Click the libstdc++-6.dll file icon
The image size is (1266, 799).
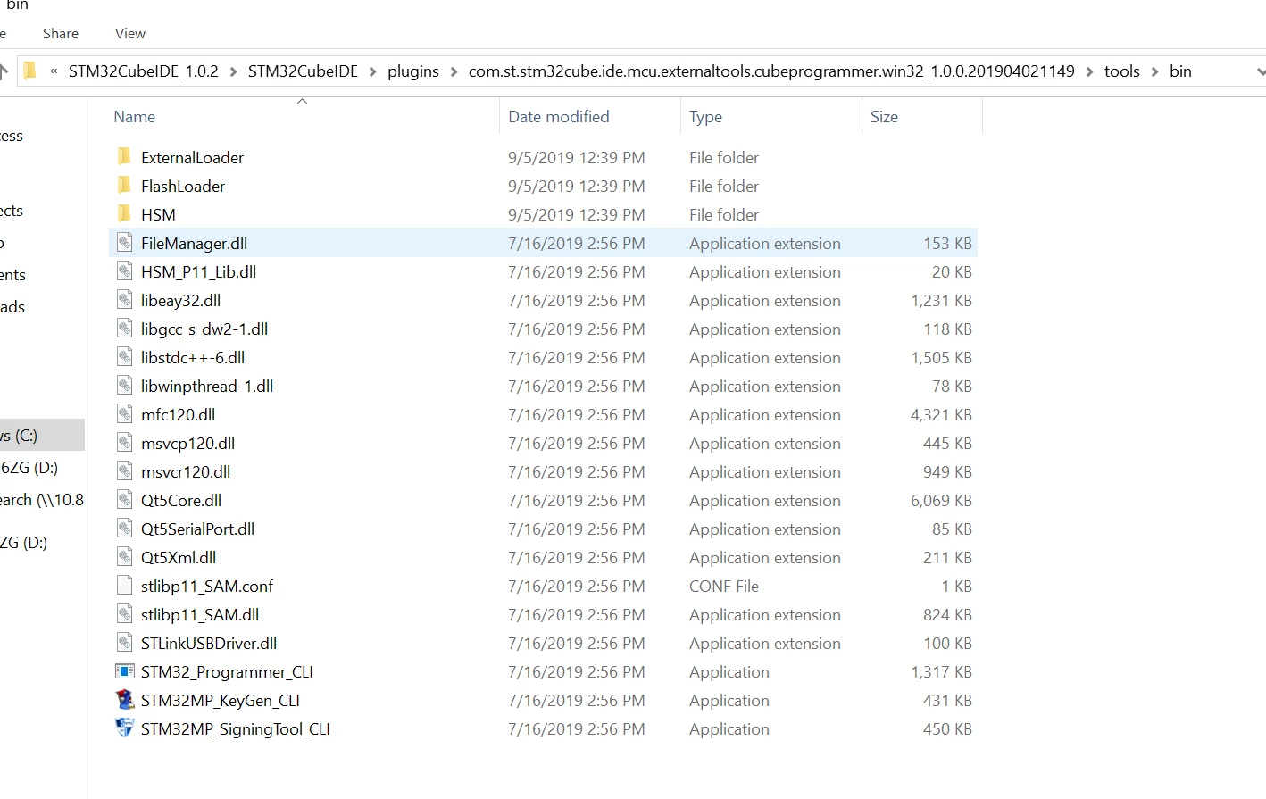click(x=125, y=357)
